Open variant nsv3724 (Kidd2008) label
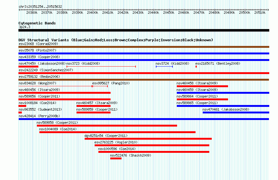 [172, 63]
